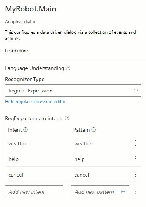Click the Intent column header
Viewport: 146px width, 207px height.
(x=15, y=130)
